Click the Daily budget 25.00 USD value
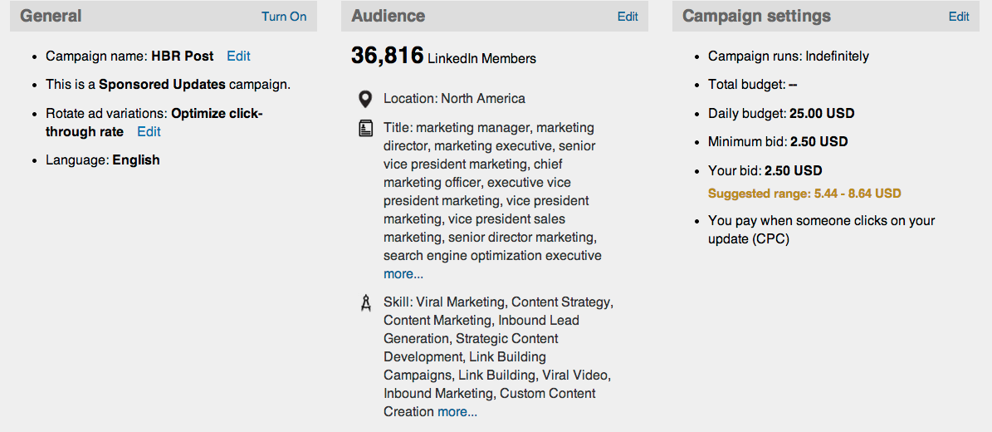 point(822,114)
